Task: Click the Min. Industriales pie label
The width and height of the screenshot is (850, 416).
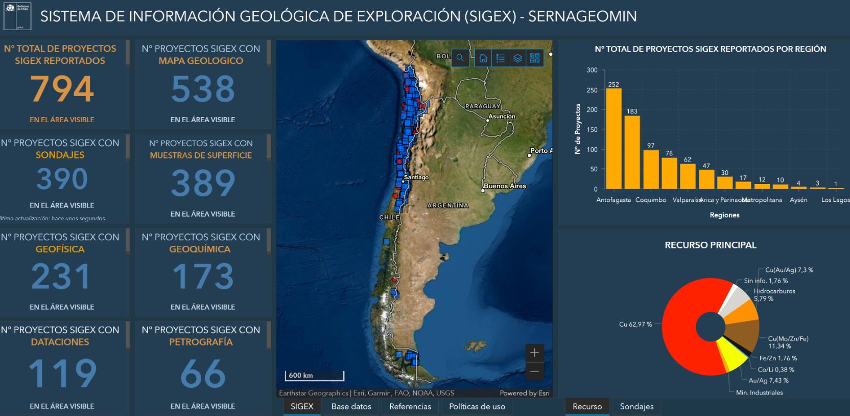Action: [759, 392]
